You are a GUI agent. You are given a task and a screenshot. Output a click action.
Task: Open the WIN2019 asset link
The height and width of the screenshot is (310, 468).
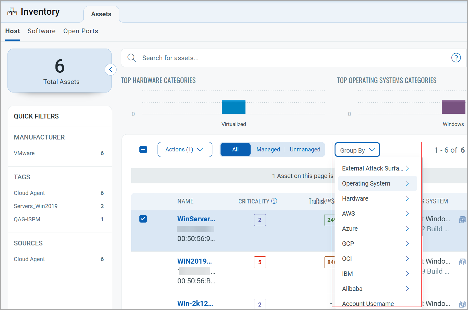tap(194, 261)
